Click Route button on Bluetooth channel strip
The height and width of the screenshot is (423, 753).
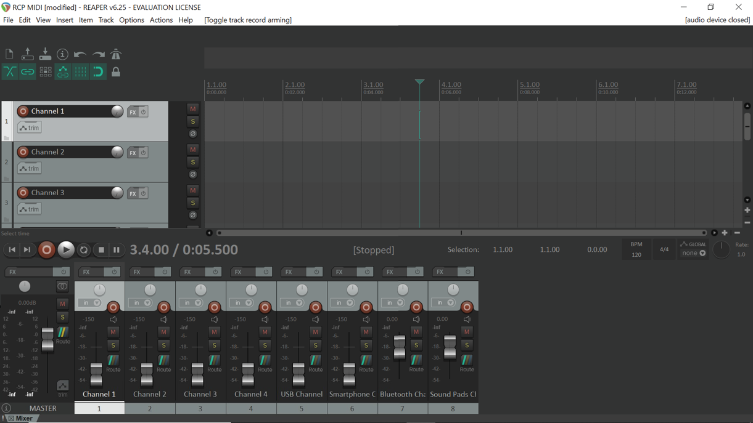[416, 363]
